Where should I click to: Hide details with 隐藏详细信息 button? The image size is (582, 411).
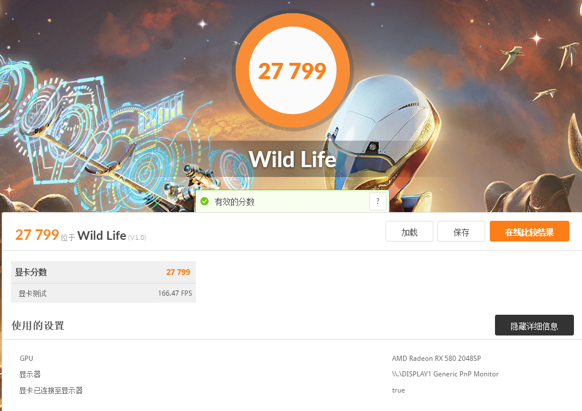pyautogui.click(x=534, y=325)
